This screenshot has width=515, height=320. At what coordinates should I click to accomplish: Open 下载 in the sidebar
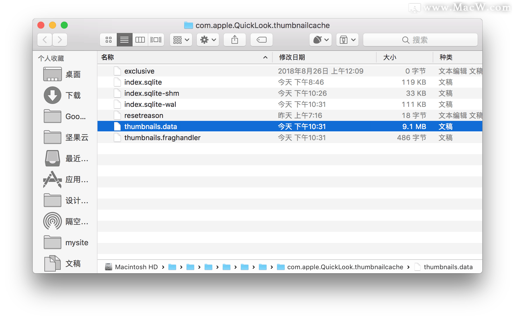[64, 95]
